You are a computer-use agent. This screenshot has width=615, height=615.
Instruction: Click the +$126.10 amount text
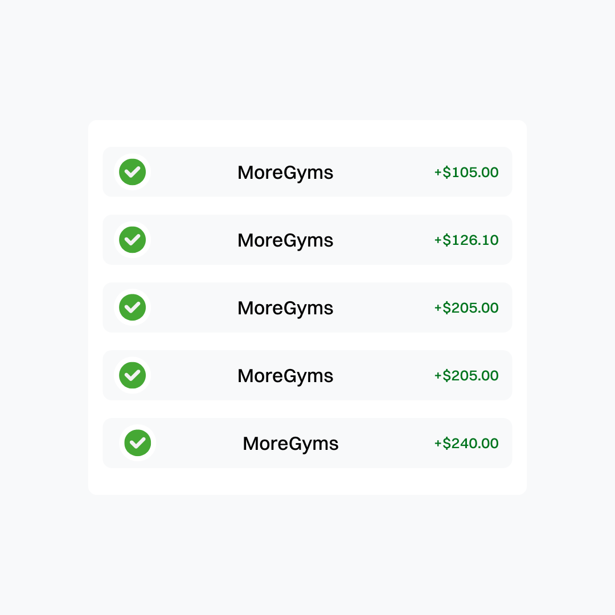pyautogui.click(x=466, y=240)
